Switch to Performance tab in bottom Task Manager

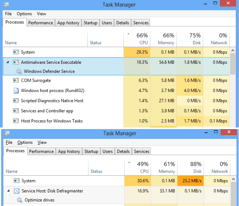click(x=41, y=151)
